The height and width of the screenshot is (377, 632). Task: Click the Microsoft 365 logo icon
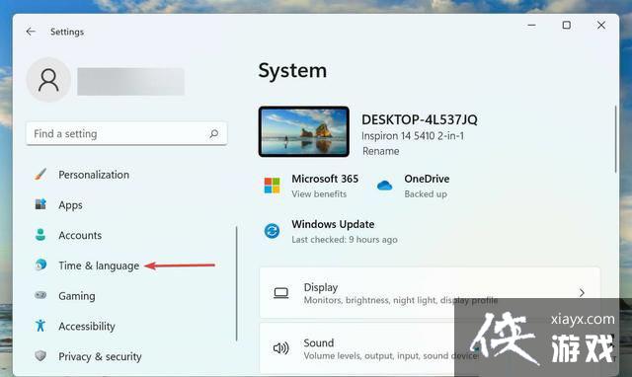pyautogui.click(x=273, y=186)
